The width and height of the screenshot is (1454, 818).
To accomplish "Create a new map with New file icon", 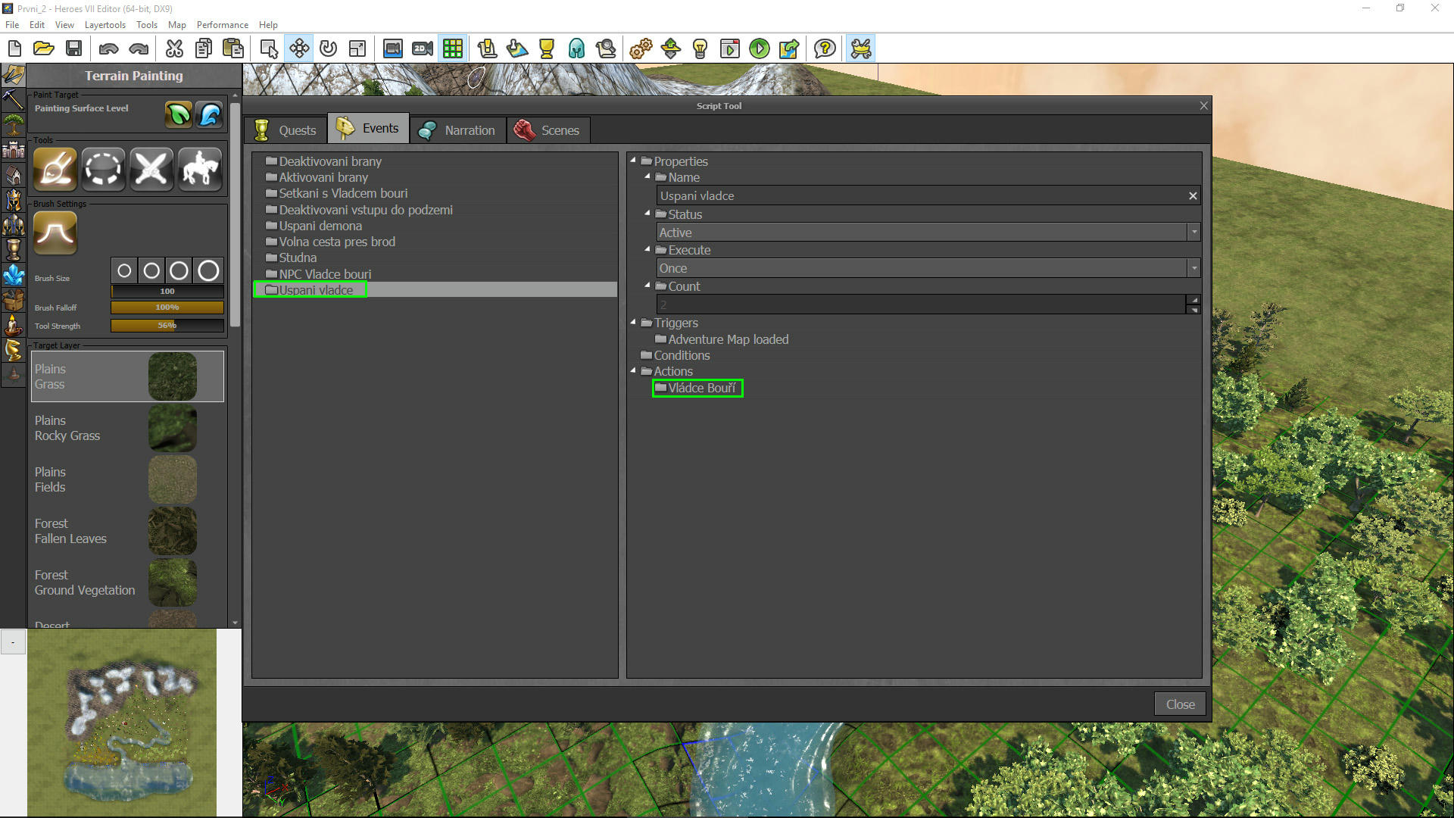I will [x=14, y=48].
